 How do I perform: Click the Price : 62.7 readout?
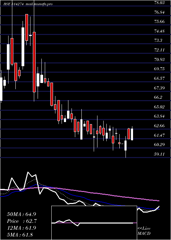(22, 221)
